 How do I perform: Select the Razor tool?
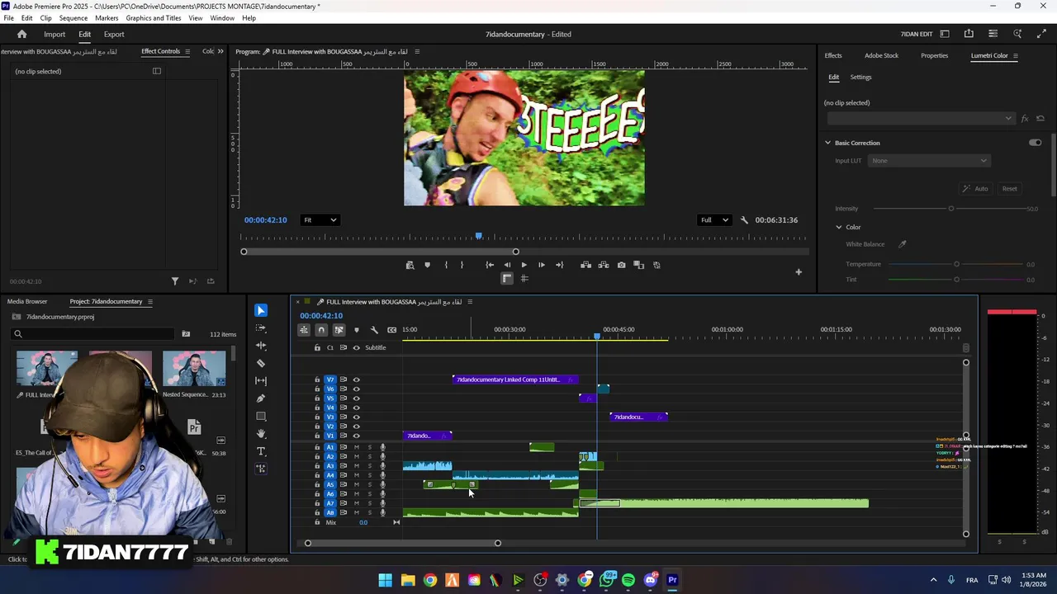[261, 363]
